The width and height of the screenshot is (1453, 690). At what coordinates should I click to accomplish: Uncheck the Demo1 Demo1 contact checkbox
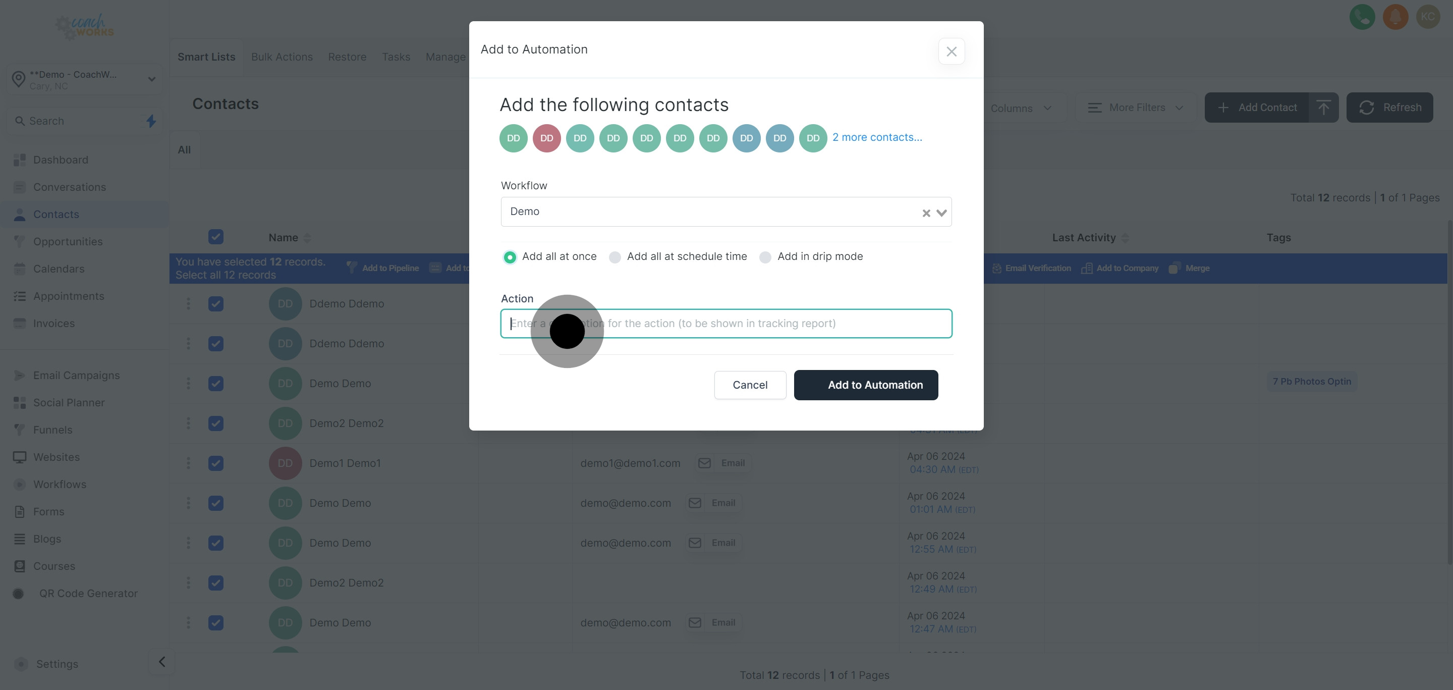click(215, 463)
